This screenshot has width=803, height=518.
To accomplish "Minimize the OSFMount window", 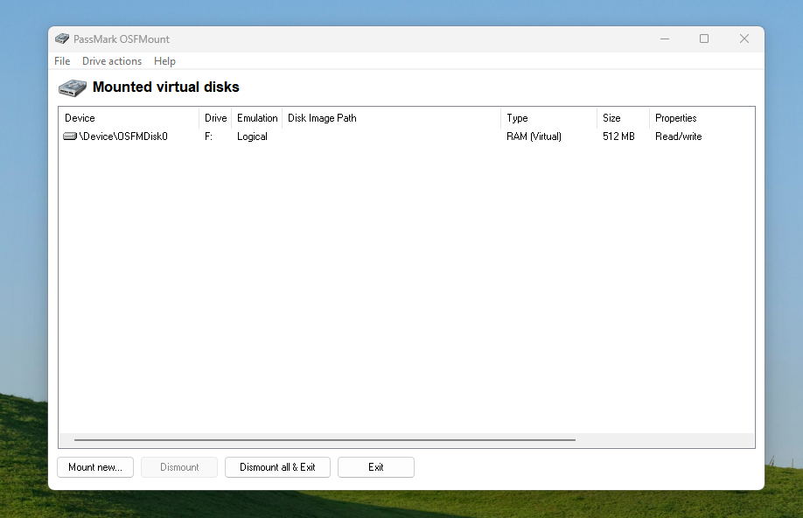I will (664, 38).
